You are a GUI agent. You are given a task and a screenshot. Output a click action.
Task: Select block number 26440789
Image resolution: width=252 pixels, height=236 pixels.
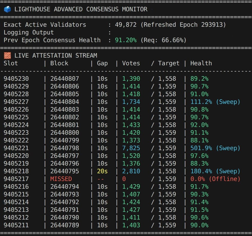click(x=65, y=225)
